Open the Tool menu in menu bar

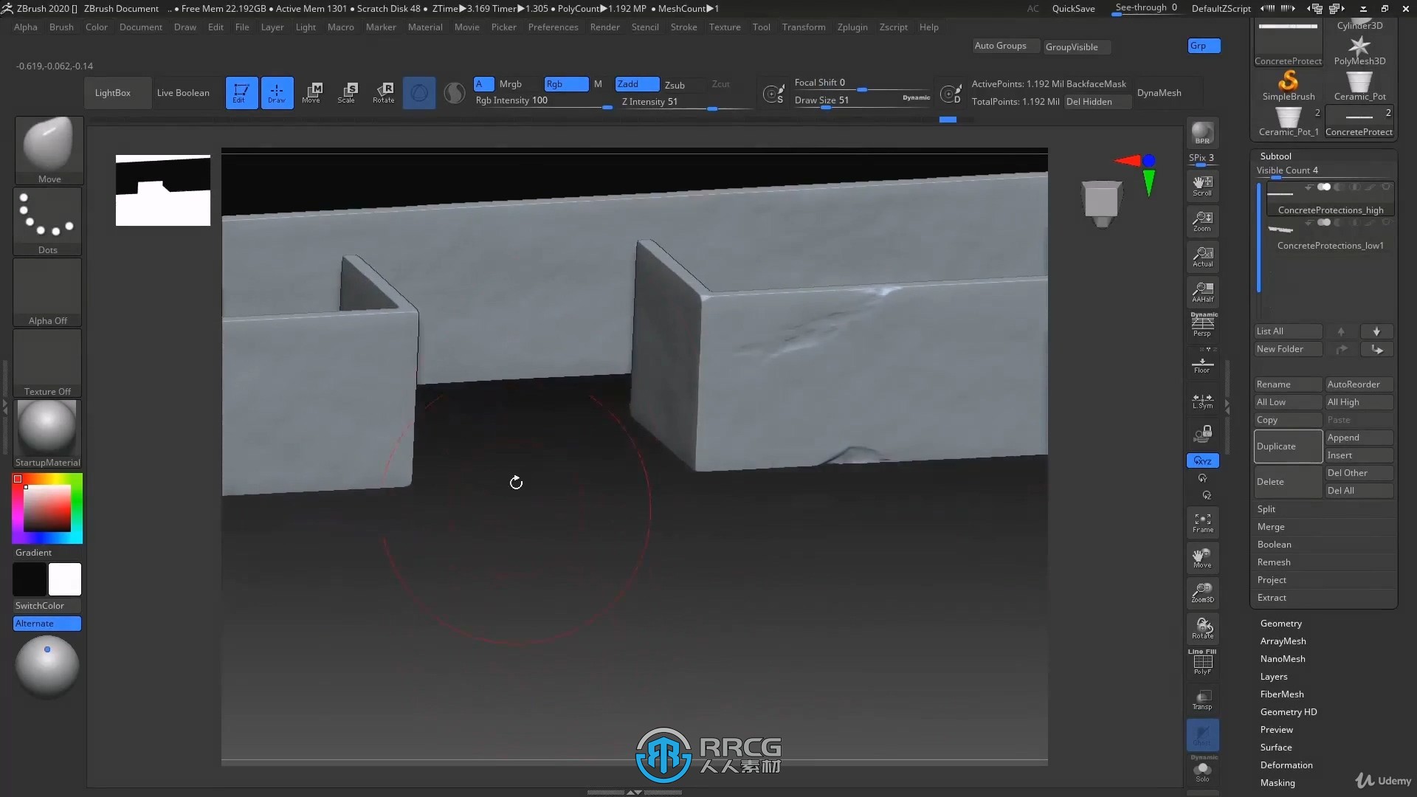(761, 27)
